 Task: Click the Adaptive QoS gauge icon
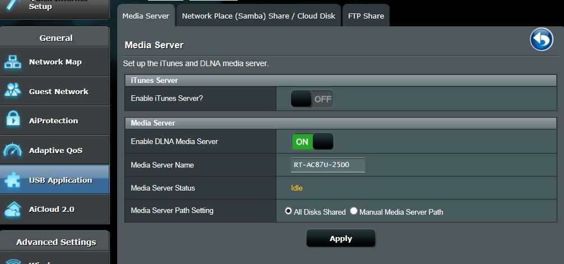[12, 150]
